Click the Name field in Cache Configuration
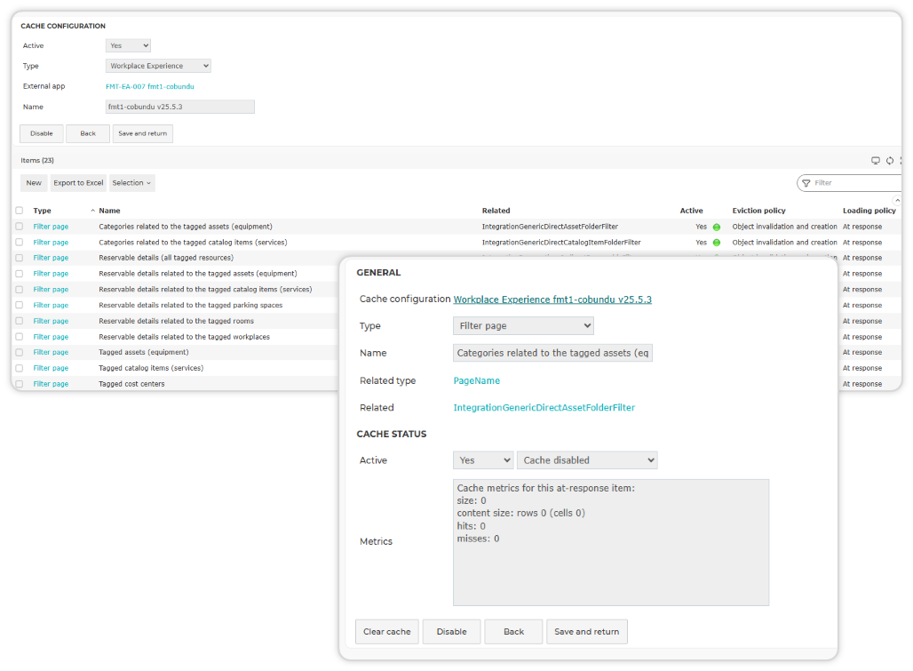This screenshot has width=913, height=671. tap(180, 108)
